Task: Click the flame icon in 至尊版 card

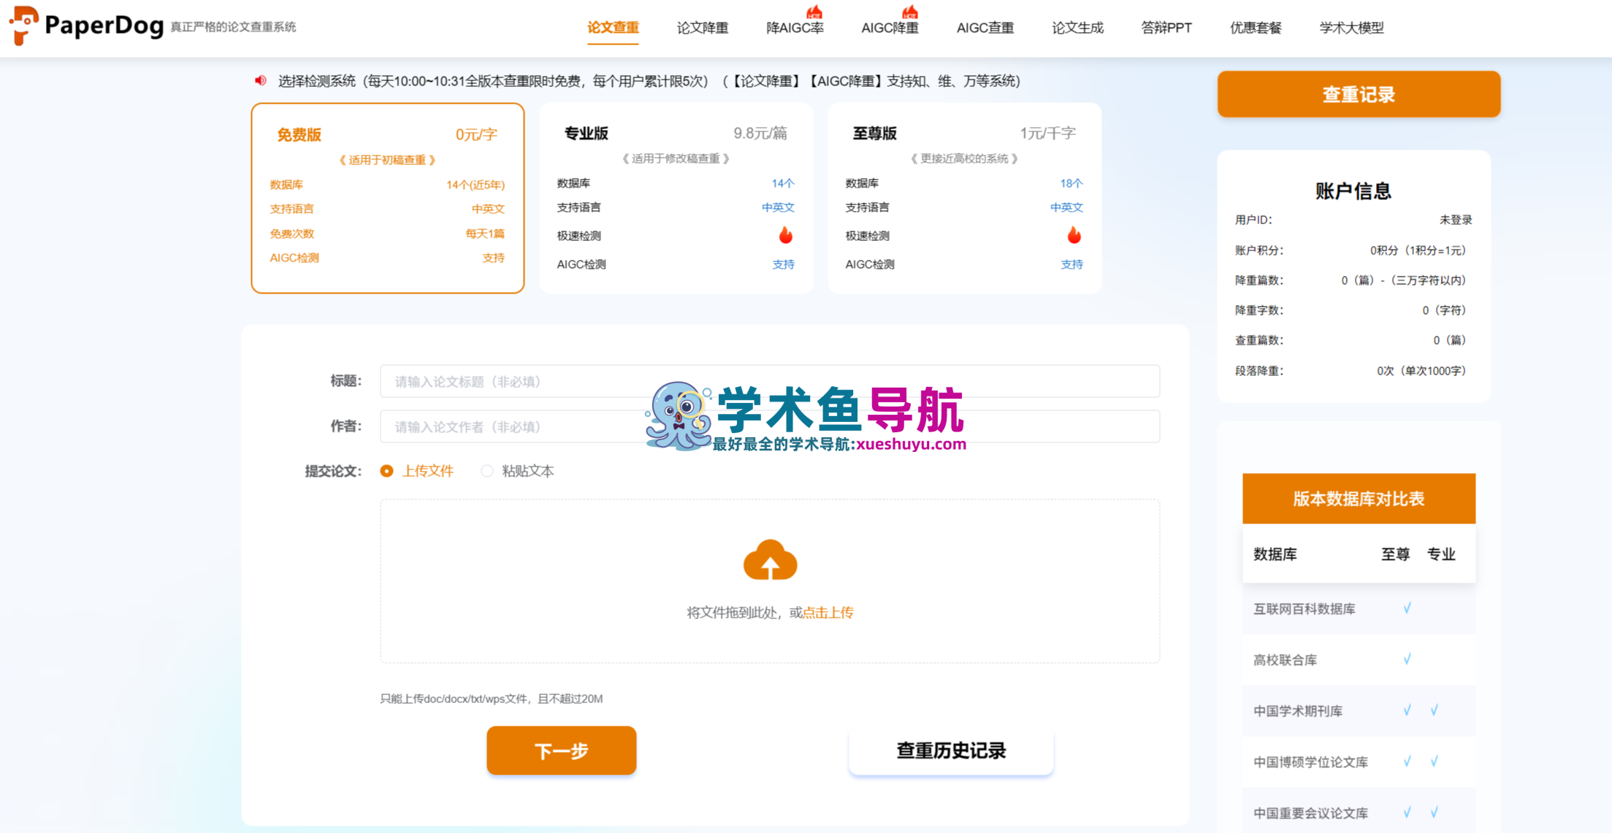Action: pos(1074,235)
